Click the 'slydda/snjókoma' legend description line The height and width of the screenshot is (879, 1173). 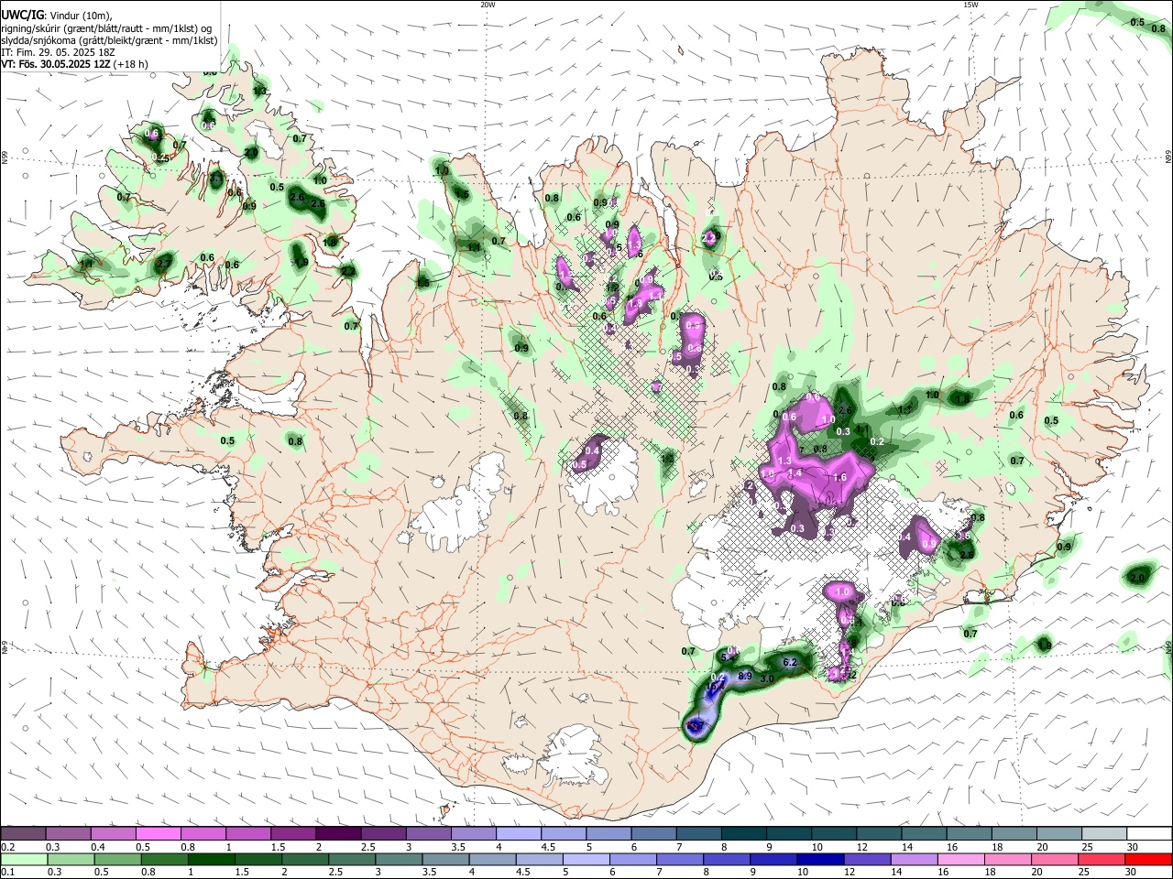click(109, 40)
